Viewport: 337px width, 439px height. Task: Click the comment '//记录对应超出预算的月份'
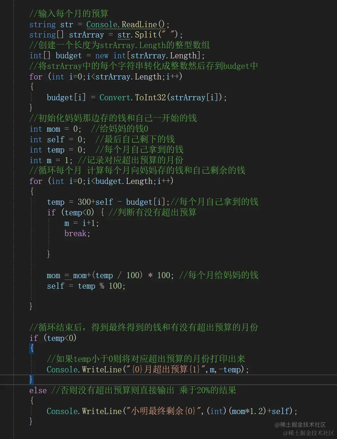[131, 160]
